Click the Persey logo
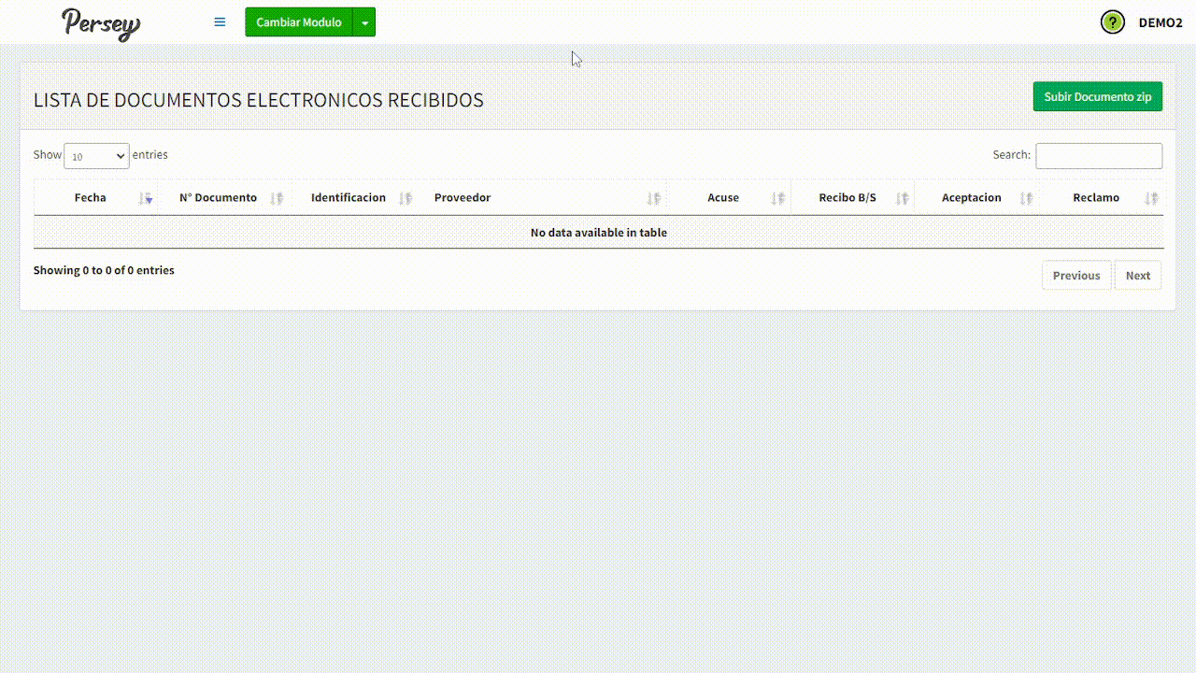This screenshot has width=1196, height=673. click(101, 23)
